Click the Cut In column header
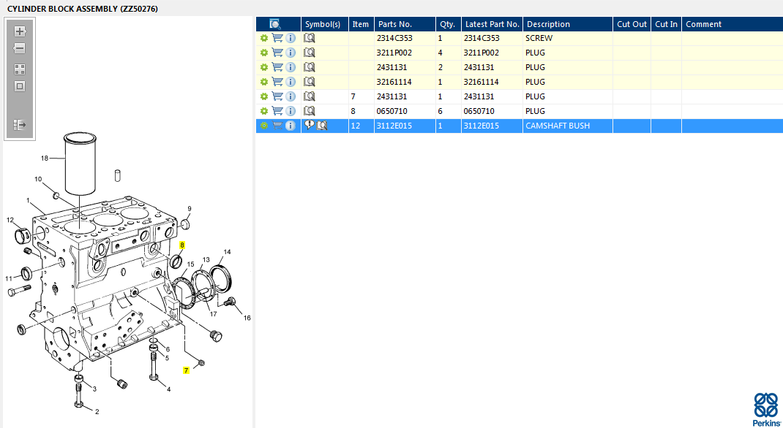Viewport: 783px width, 428px height. point(666,24)
